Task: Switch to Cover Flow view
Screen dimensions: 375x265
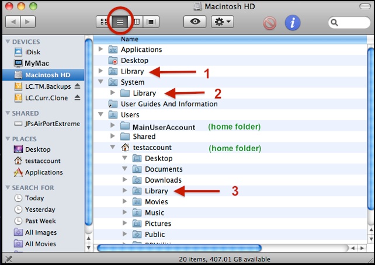Action: click(152, 22)
